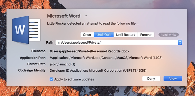Click the Microsoft Word title text
This screenshot has height=96, width=195.
64,16
